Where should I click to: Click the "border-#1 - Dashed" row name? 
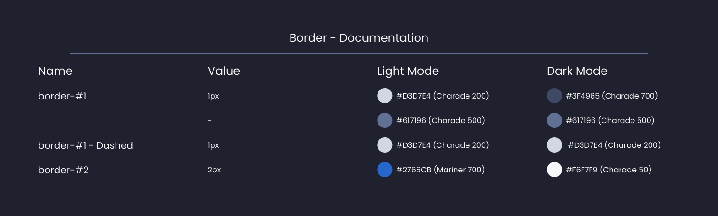click(85, 145)
